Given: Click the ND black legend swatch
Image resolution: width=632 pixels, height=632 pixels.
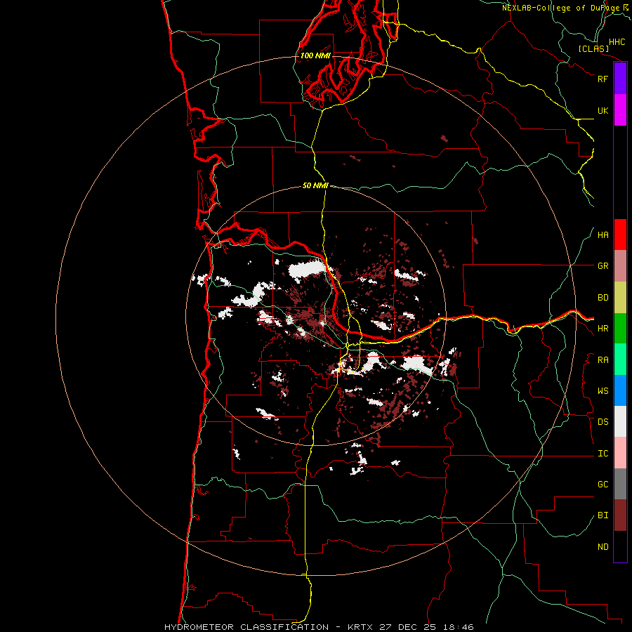Looking at the screenshot, I should (620, 546).
